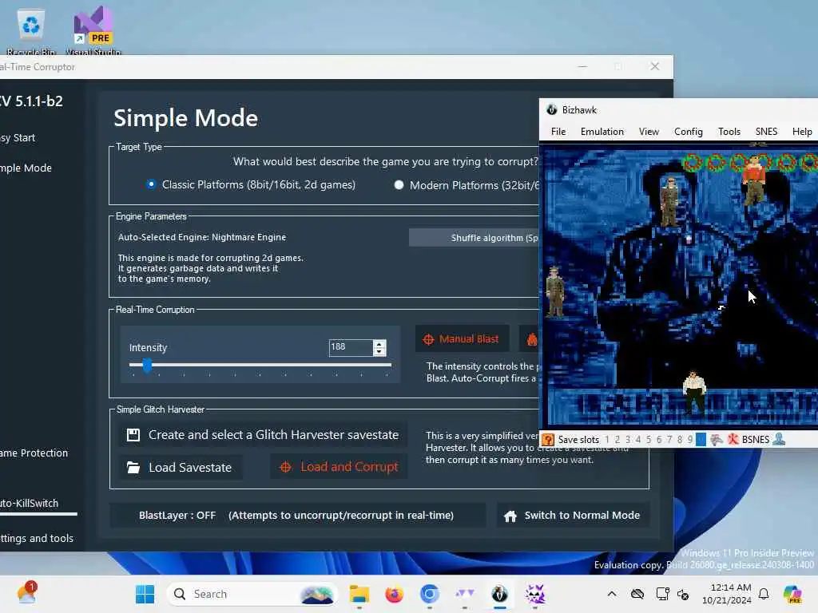This screenshot has height=613, width=818.
Task: Expand the system tray hidden icons chevron
Action: pyautogui.click(x=612, y=594)
